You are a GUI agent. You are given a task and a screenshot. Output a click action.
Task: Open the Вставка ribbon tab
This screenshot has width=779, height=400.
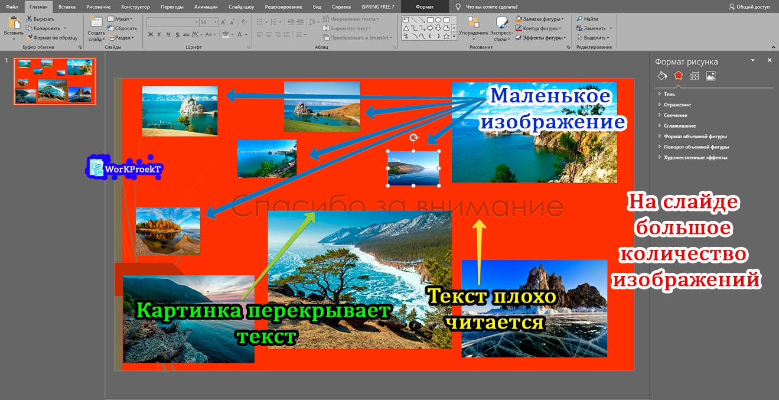pyautogui.click(x=67, y=6)
